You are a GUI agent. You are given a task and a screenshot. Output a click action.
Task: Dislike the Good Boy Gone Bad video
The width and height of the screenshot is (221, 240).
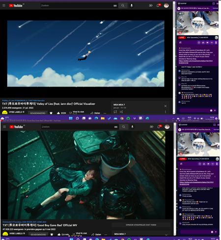pos(80,234)
